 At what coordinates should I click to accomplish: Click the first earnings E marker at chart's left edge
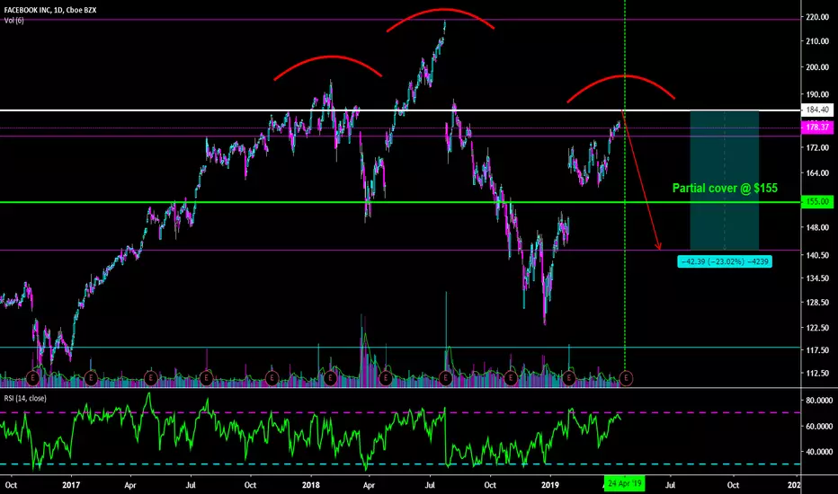(x=33, y=378)
